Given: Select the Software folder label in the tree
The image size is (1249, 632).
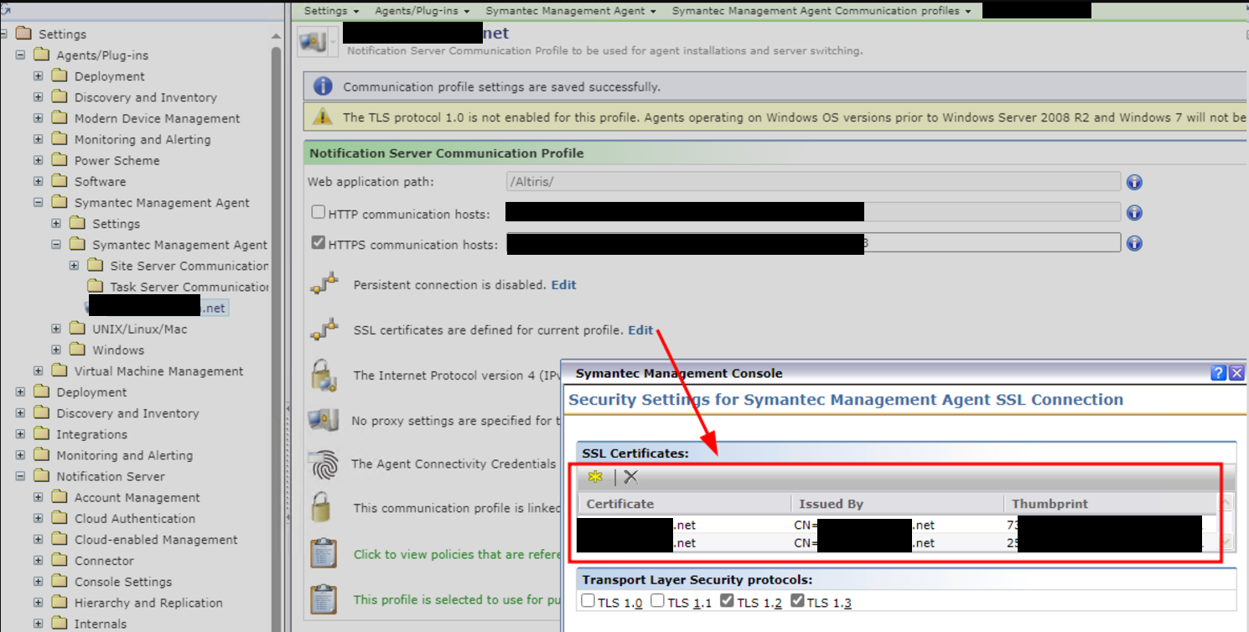Looking at the screenshot, I should [x=100, y=181].
